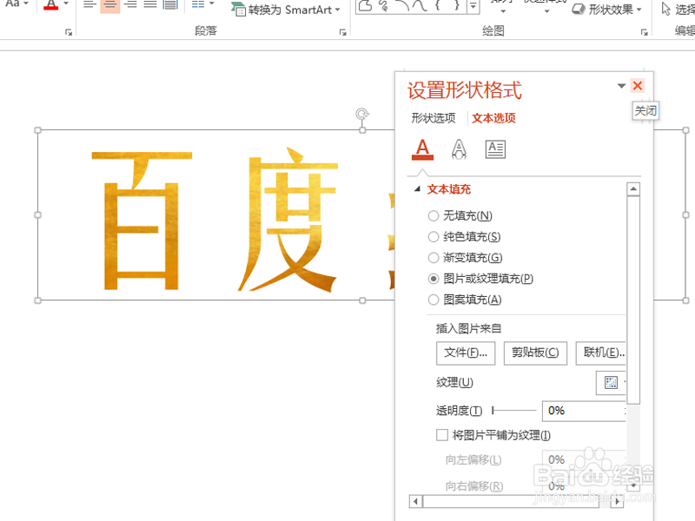Collapse the 文本填充 section
Image resolution: width=695 pixels, height=521 pixels.
click(x=417, y=189)
